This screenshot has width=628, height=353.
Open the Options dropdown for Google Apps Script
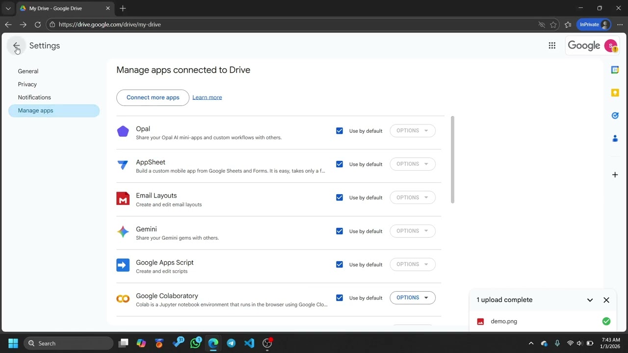(413, 264)
